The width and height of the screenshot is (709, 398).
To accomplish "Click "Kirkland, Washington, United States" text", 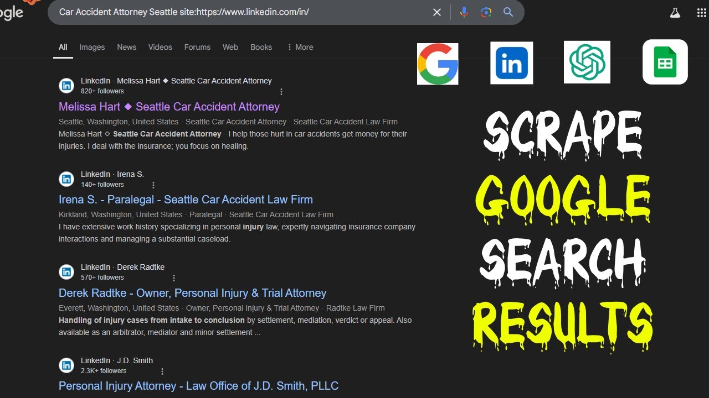I will click(121, 214).
